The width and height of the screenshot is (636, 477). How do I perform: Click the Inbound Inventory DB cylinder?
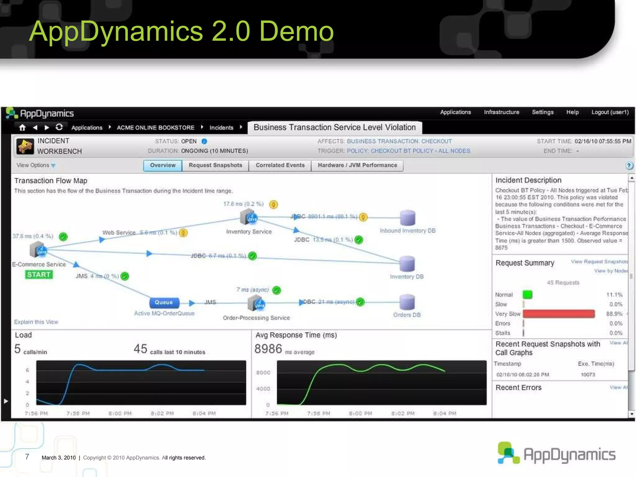point(407,218)
